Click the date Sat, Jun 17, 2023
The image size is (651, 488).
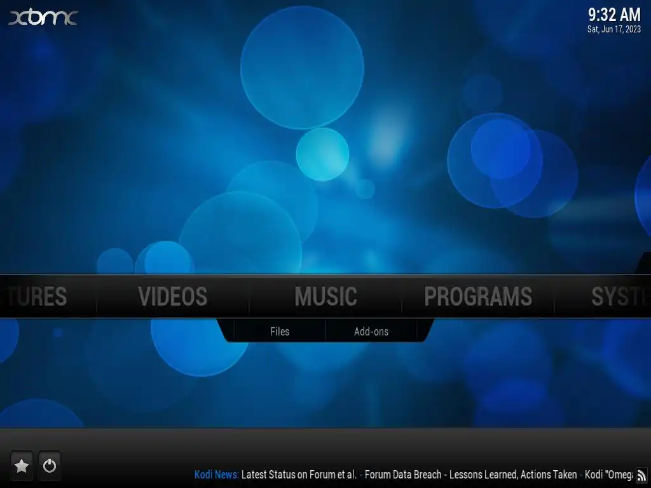[614, 29]
